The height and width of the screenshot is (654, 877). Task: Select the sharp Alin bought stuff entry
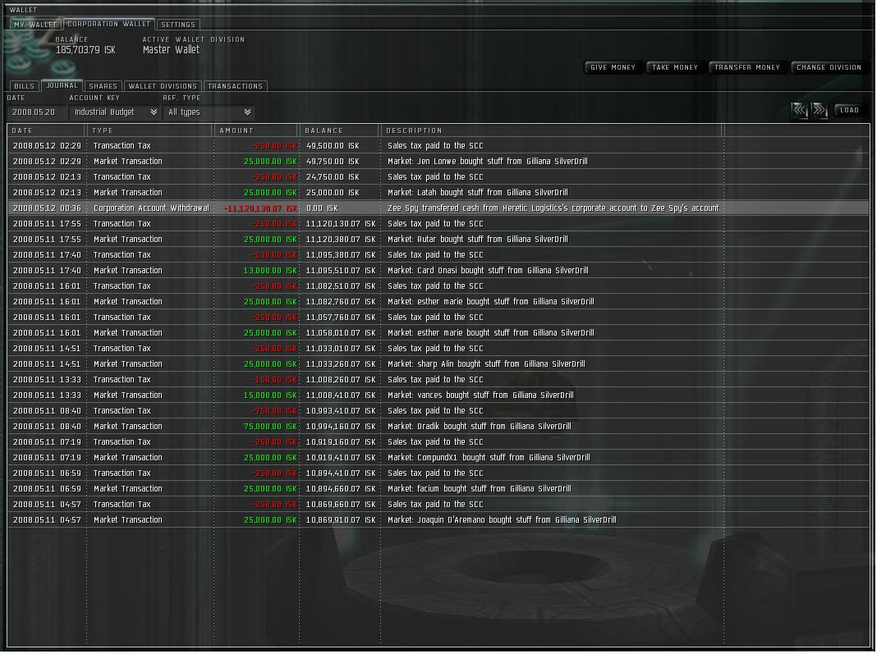coord(486,364)
